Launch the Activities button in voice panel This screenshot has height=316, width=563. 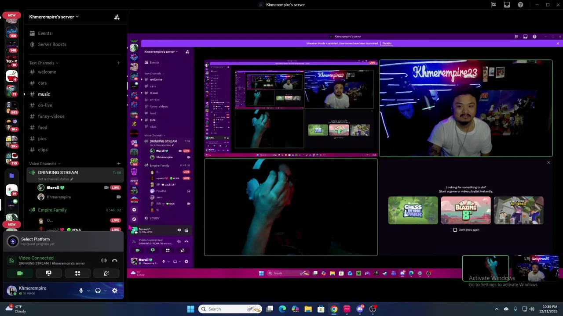pyautogui.click(x=77, y=273)
